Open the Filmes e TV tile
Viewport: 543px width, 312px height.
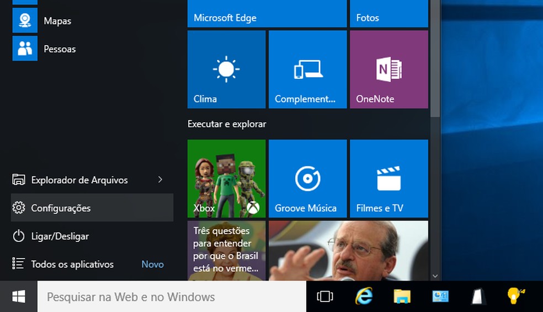click(x=389, y=179)
